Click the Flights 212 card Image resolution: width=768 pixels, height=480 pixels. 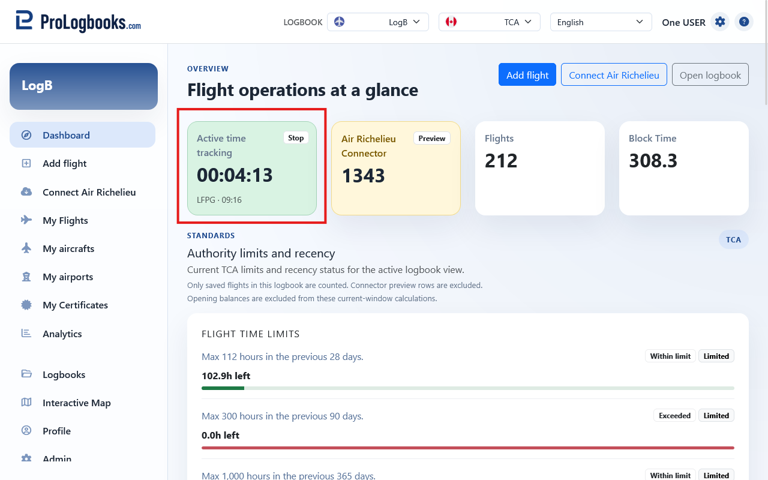point(540,168)
